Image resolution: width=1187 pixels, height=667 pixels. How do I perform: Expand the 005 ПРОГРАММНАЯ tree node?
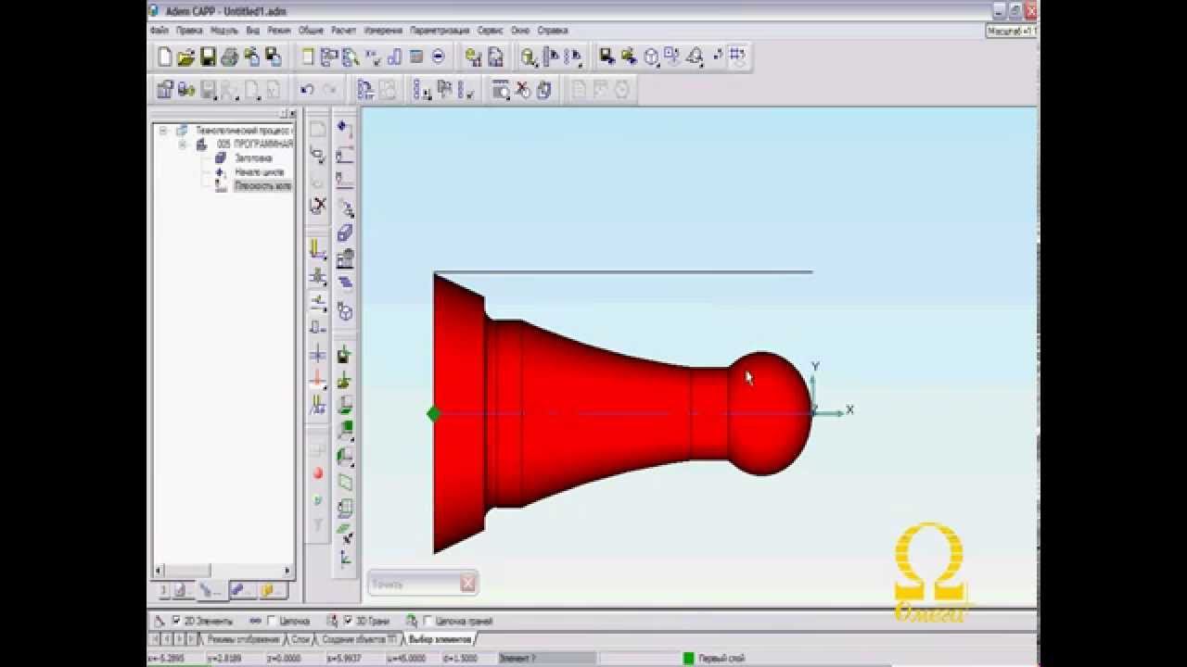(182, 145)
